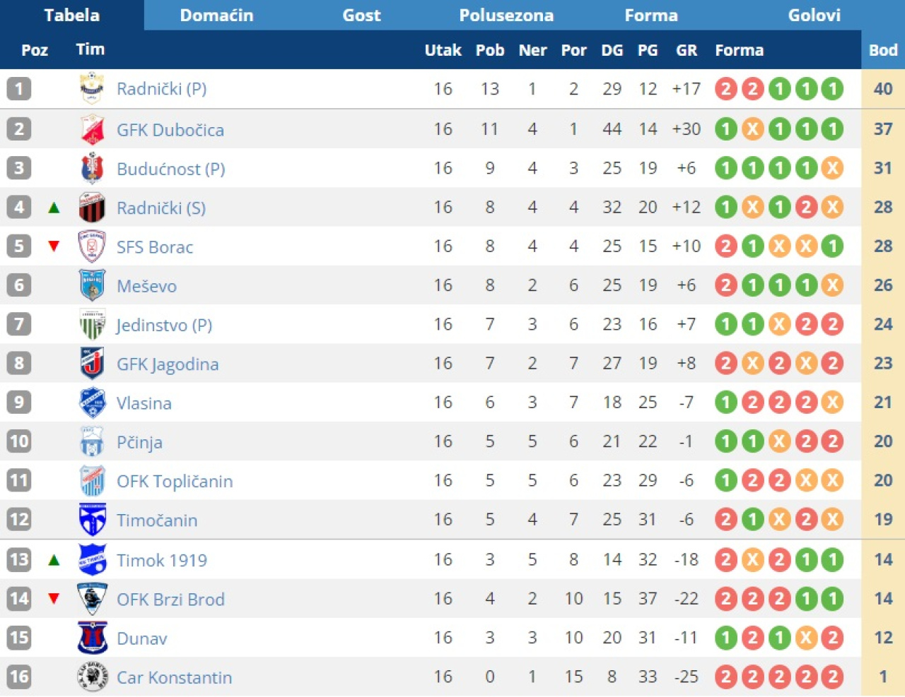Select the Polusezona tab

(506, 15)
